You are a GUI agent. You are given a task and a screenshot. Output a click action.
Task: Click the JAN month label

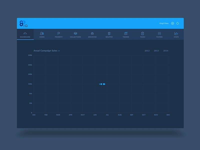point(34,115)
